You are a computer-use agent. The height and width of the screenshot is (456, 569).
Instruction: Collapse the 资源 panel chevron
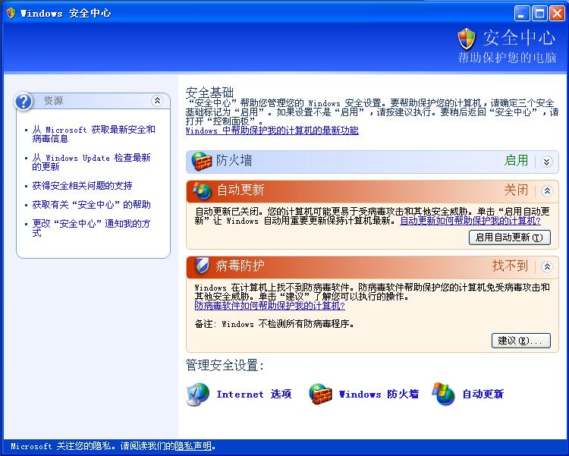tap(157, 101)
